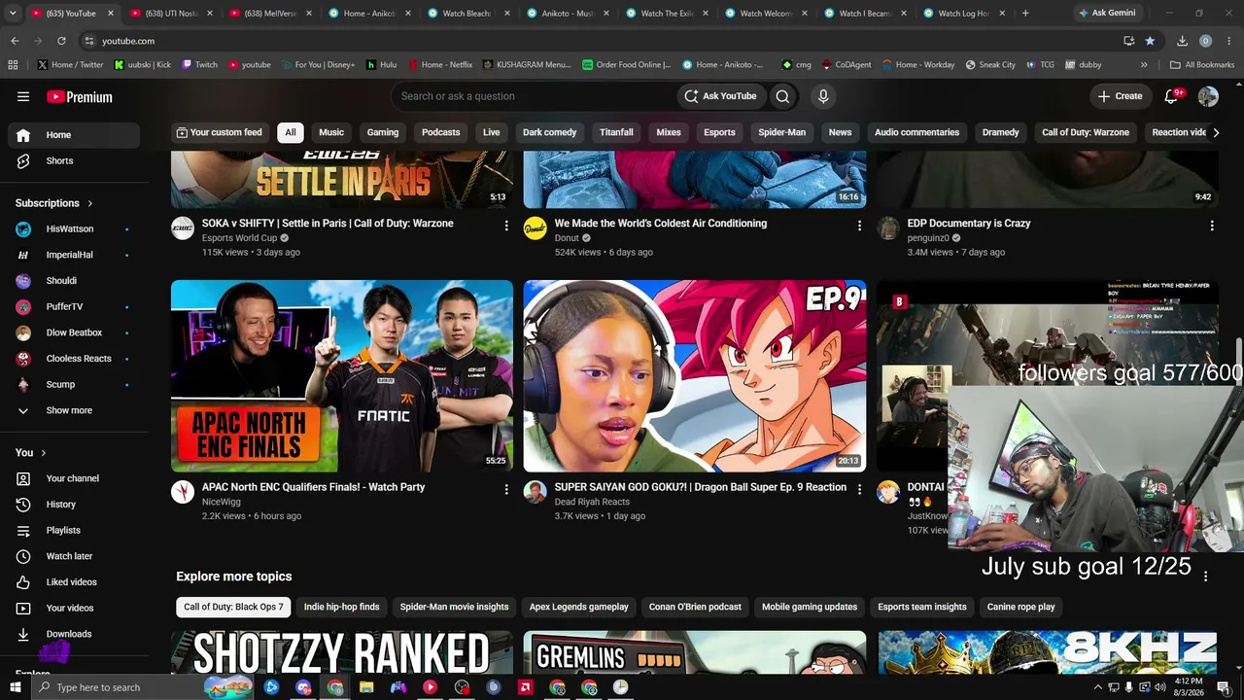Select the Music chip
Screen dimensions: 1244x700
click(x=331, y=132)
